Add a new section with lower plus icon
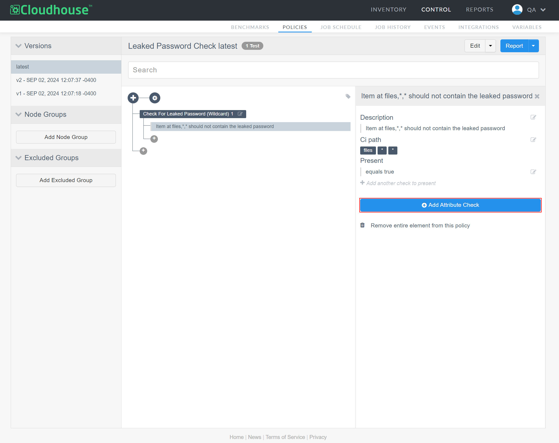The width and height of the screenshot is (559, 443). pyautogui.click(x=143, y=151)
